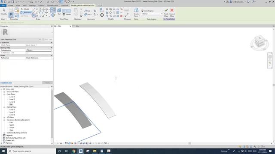Screen dimensions: 275x154
Task: Close the Properties palette
Action: (52, 26)
